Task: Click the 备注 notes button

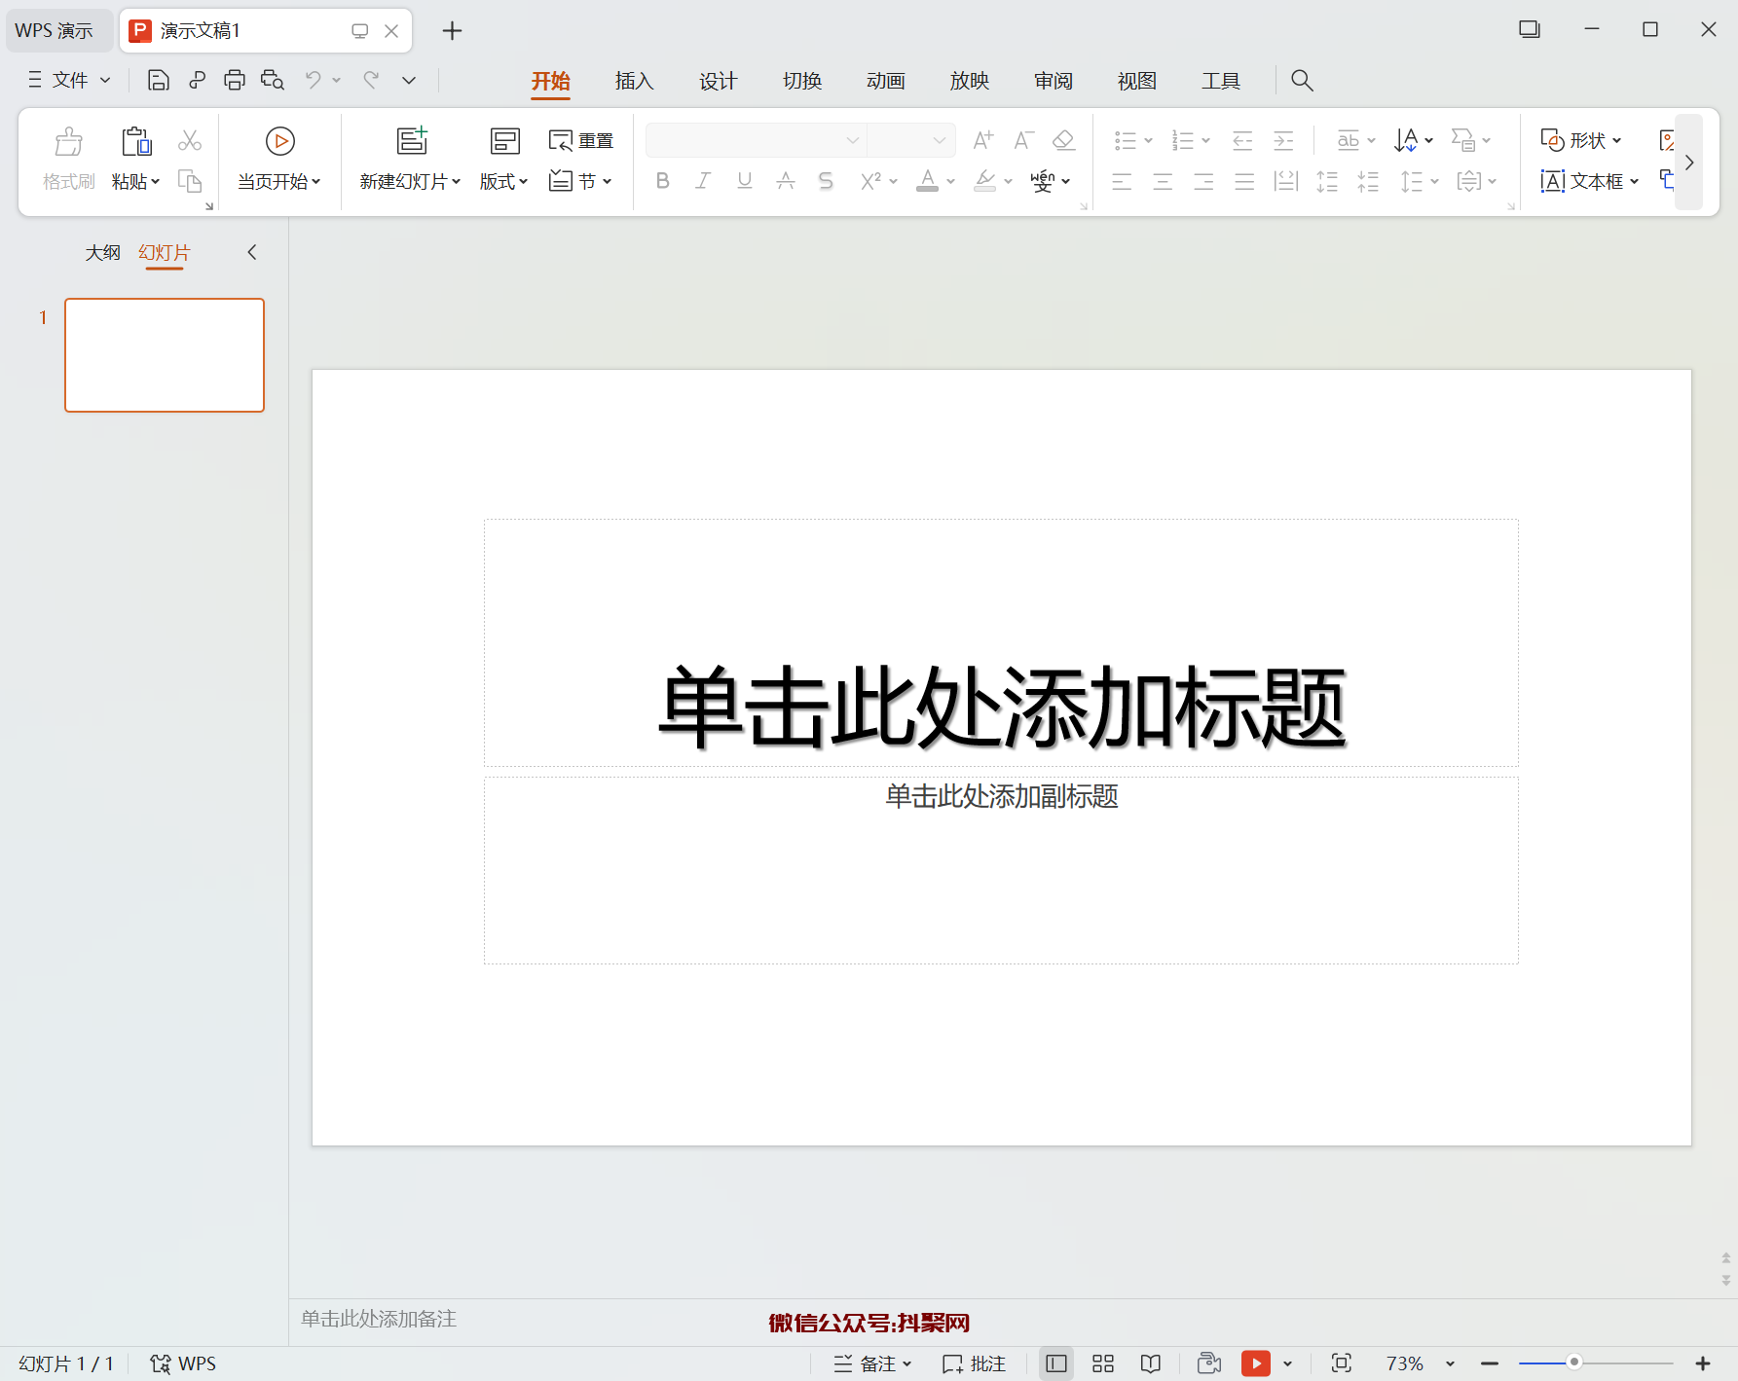Action: (872, 1363)
